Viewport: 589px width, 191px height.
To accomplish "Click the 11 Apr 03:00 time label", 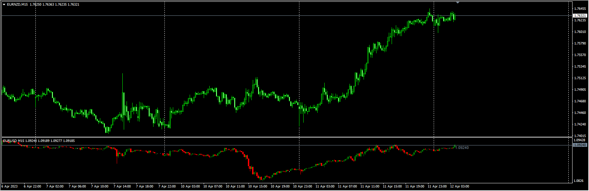I will coord(325,186).
